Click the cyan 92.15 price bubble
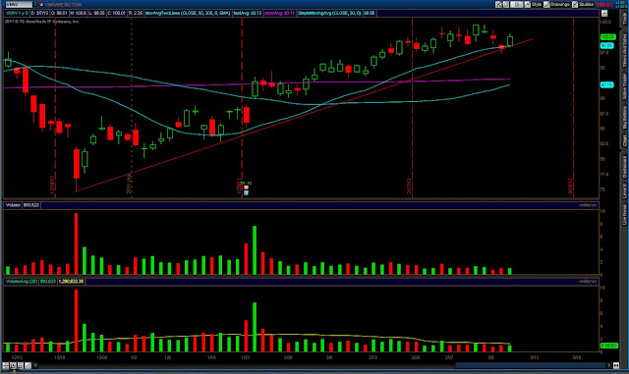 point(607,85)
